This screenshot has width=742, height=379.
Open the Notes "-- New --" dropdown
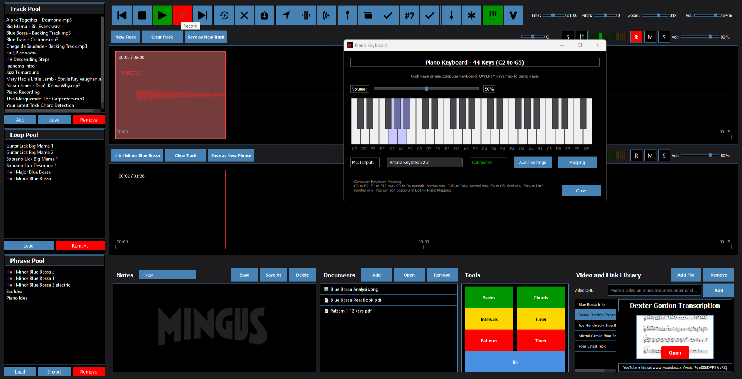click(x=167, y=275)
